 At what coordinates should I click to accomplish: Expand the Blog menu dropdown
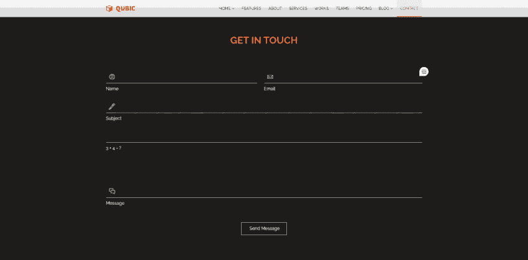click(385, 9)
